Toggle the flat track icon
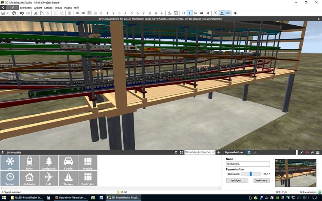This screenshot has height=201, width=322. click(228, 13)
